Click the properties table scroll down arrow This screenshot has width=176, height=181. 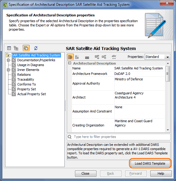click(x=168, y=130)
